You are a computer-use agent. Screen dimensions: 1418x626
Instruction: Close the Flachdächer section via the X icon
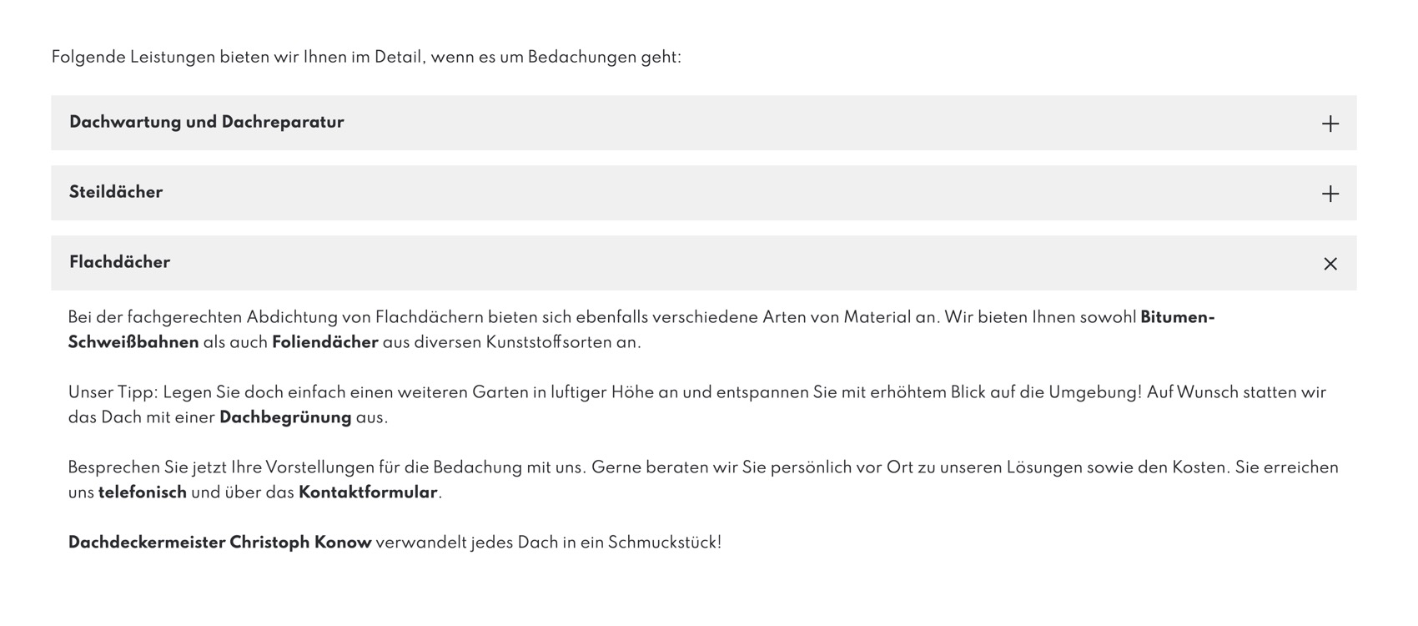tap(1330, 264)
